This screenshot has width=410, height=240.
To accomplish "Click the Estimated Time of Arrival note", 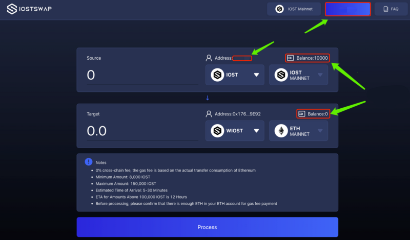I will (x=132, y=190).
